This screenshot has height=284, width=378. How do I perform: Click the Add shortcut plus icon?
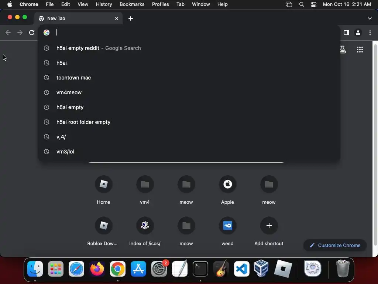click(x=269, y=226)
